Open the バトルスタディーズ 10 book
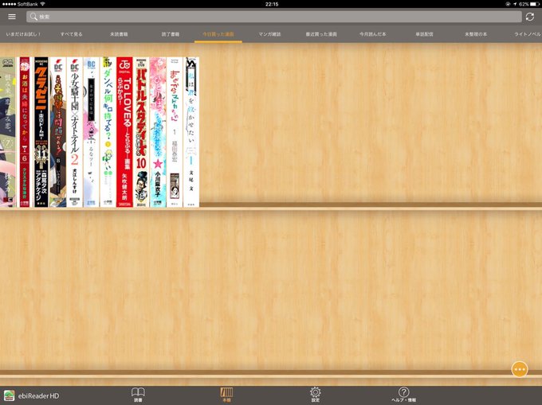The image size is (542, 405). pyautogui.click(x=141, y=132)
